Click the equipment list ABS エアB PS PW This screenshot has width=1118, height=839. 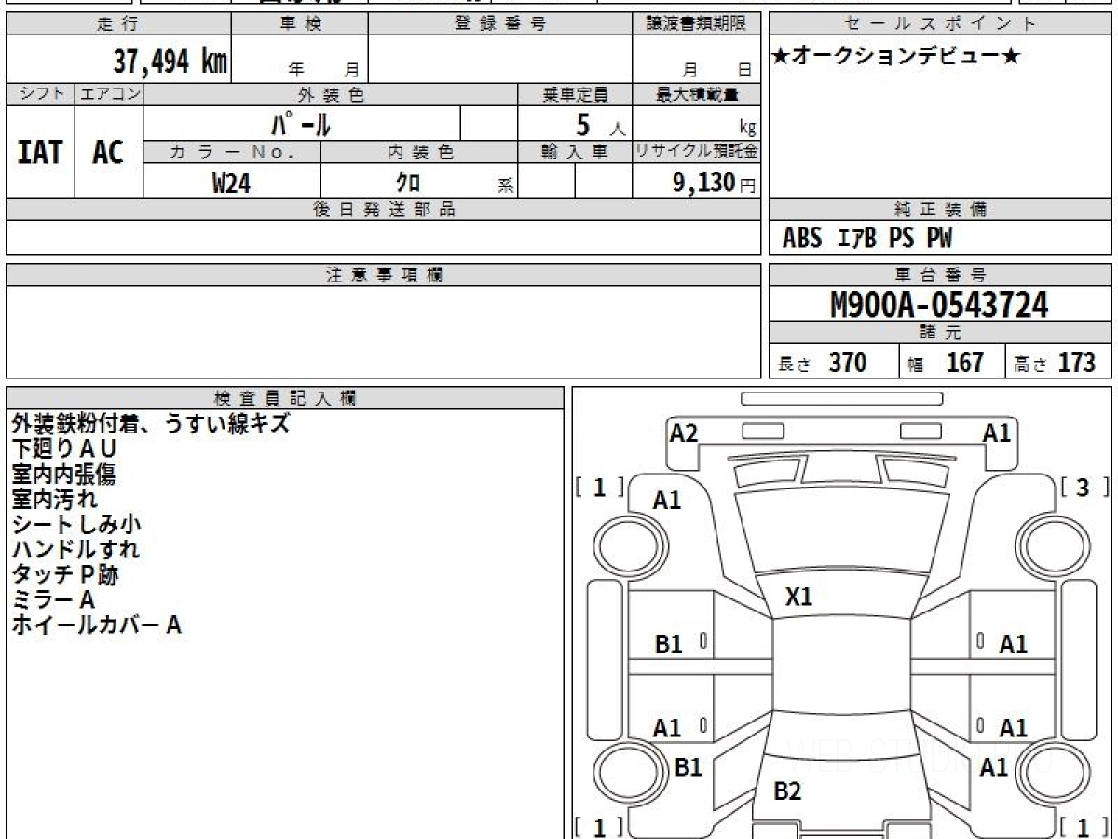[867, 239]
